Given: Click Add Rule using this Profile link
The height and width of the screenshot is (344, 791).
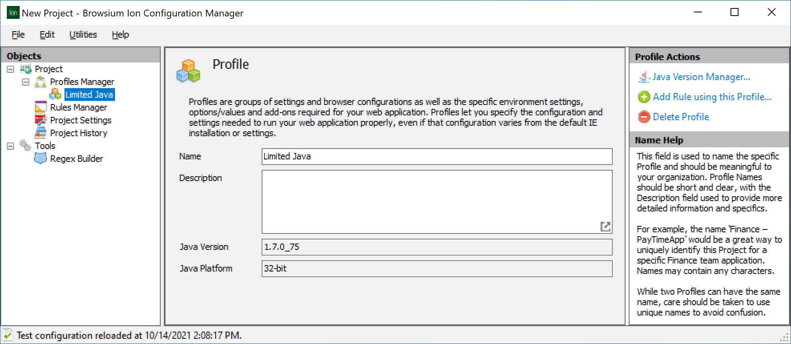Looking at the screenshot, I should tap(712, 97).
